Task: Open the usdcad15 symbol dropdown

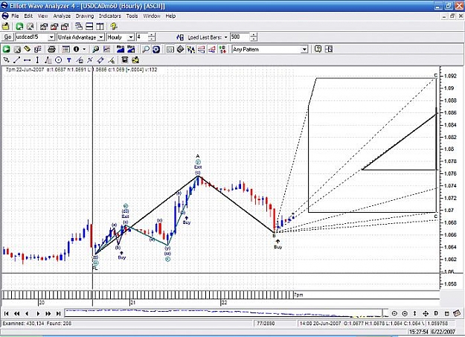Action: pos(51,37)
